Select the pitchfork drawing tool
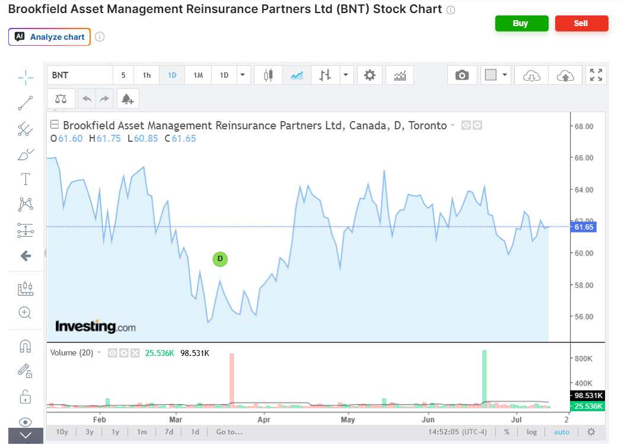 26,129
